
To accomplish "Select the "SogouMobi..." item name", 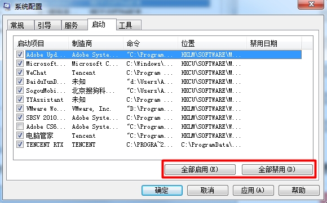I will coord(46,91).
